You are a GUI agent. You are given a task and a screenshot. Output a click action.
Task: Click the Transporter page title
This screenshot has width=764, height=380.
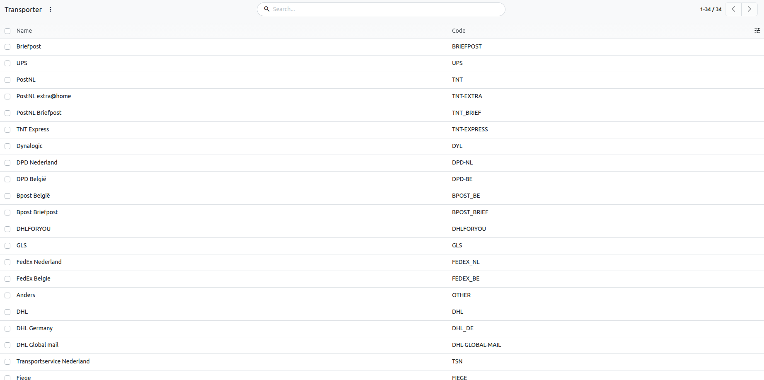23,10
